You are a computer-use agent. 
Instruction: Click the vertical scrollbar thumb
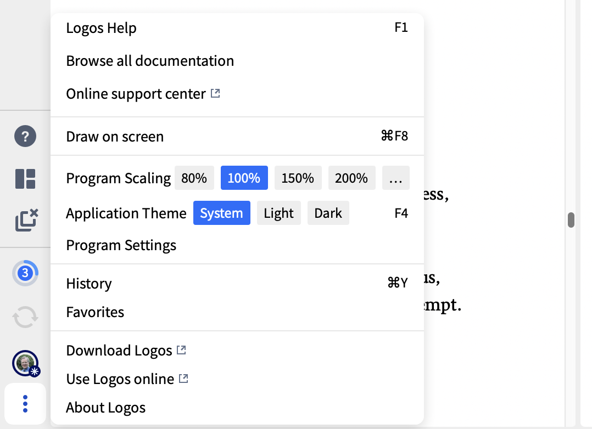click(x=571, y=219)
